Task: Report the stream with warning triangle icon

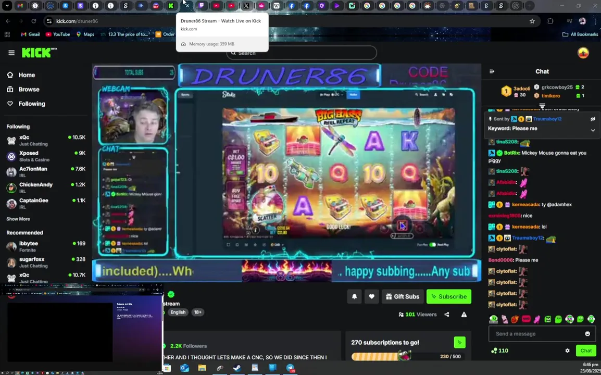Action: [464, 315]
